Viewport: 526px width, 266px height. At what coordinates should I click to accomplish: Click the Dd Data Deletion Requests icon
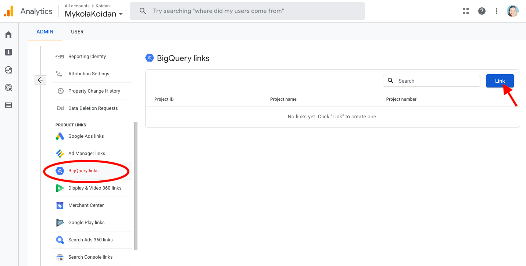(60, 108)
